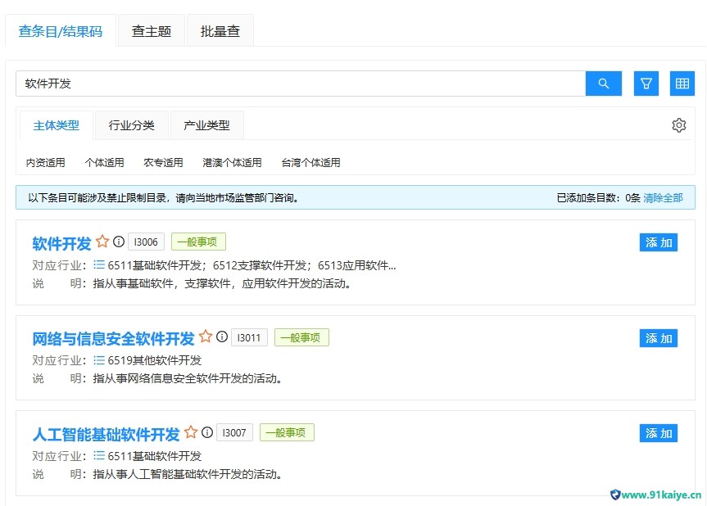Click 添加 button for 软件开发
Viewport: 707px width, 506px height.
click(658, 242)
